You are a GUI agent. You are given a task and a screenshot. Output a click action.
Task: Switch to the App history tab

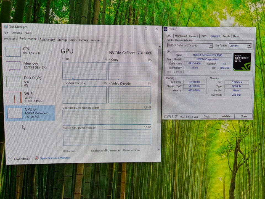pyautogui.click(x=47, y=40)
